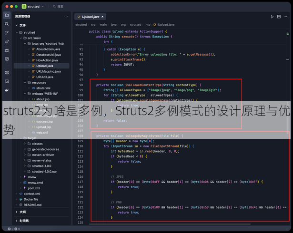Open the Explorer file icon in activity bar
The image size is (293, 233).
7,15
